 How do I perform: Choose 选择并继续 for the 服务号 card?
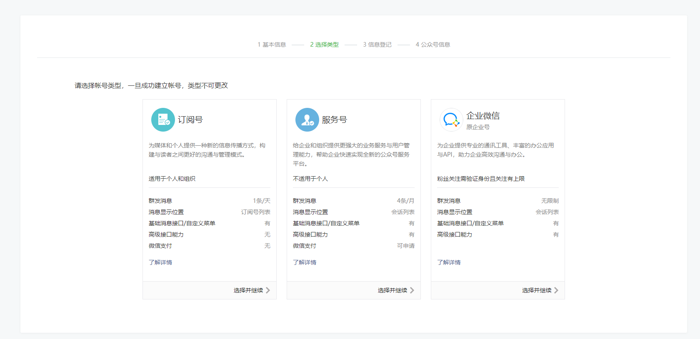point(392,290)
